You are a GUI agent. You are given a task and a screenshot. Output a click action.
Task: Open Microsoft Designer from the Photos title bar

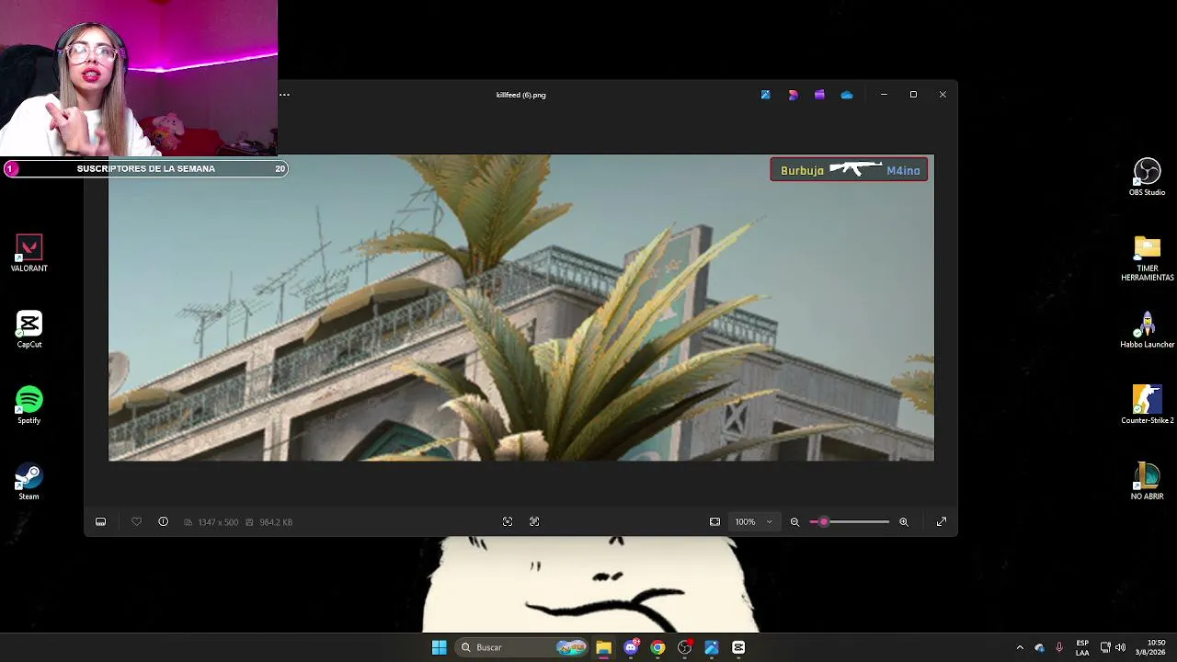point(793,95)
